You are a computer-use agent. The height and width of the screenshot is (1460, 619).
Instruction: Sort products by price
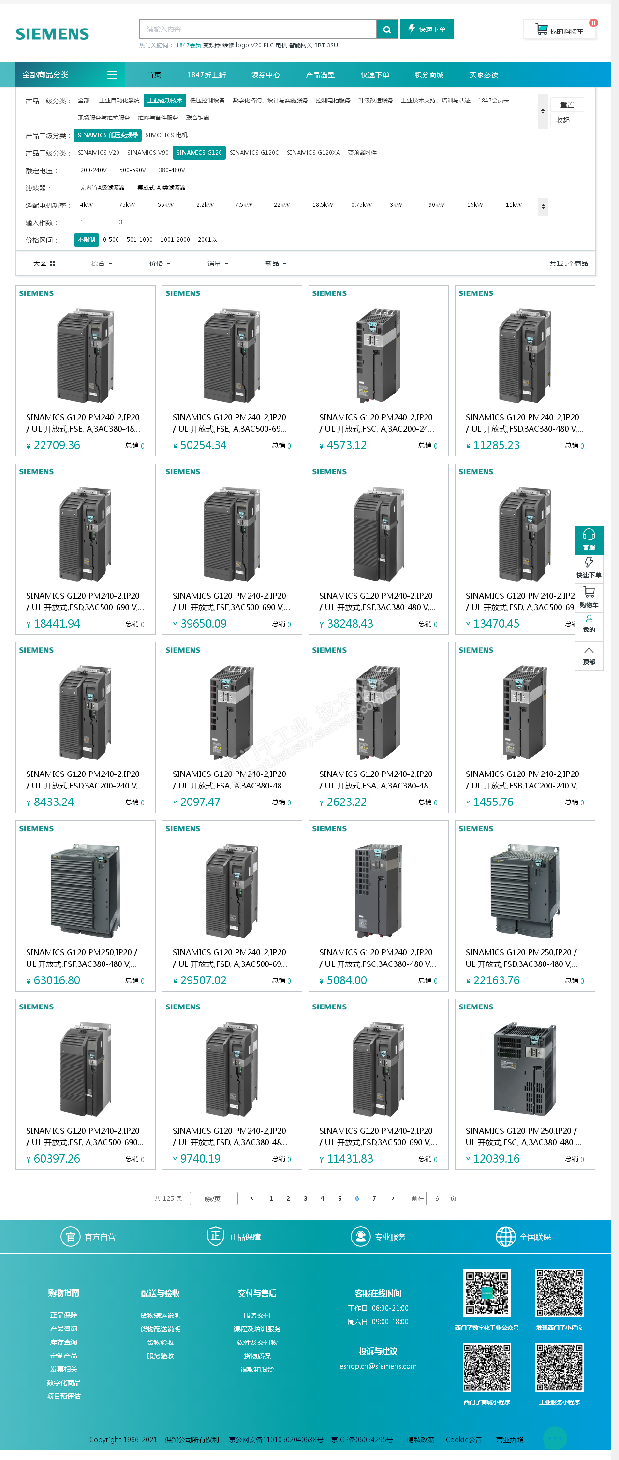pos(159,263)
